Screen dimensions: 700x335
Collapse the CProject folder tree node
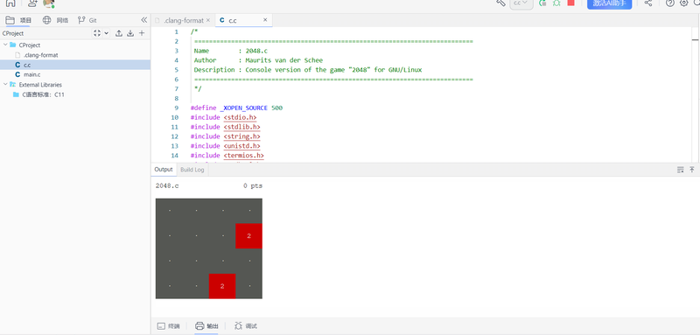(x=5, y=45)
